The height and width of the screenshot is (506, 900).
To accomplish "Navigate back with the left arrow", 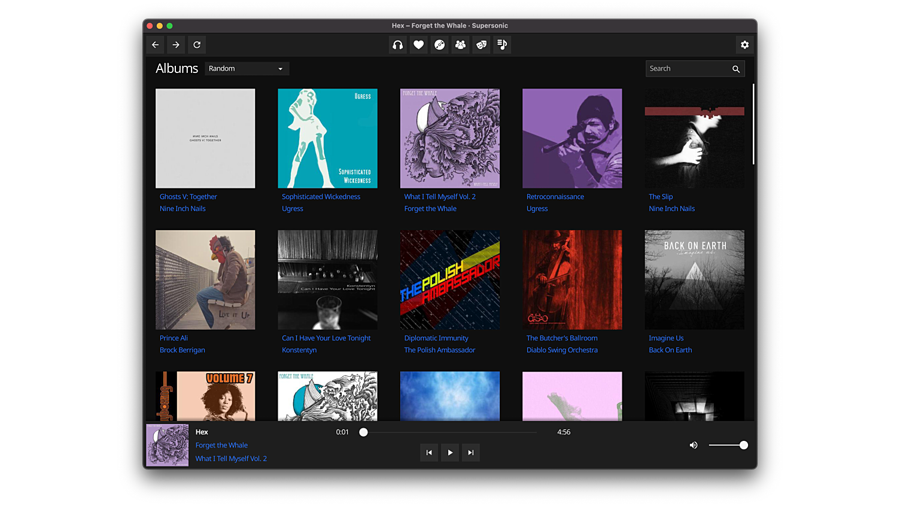I will [156, 45].
